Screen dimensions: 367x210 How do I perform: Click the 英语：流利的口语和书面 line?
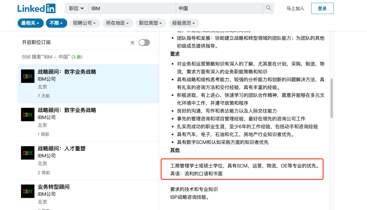pos(196,174)
